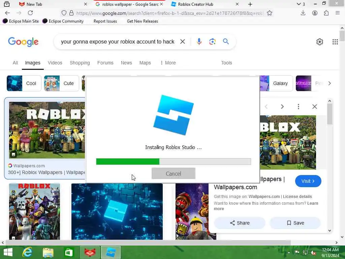The width and height of the screenshot is (345, 259).
Task: Open the browser account icon
Action: 315,13
